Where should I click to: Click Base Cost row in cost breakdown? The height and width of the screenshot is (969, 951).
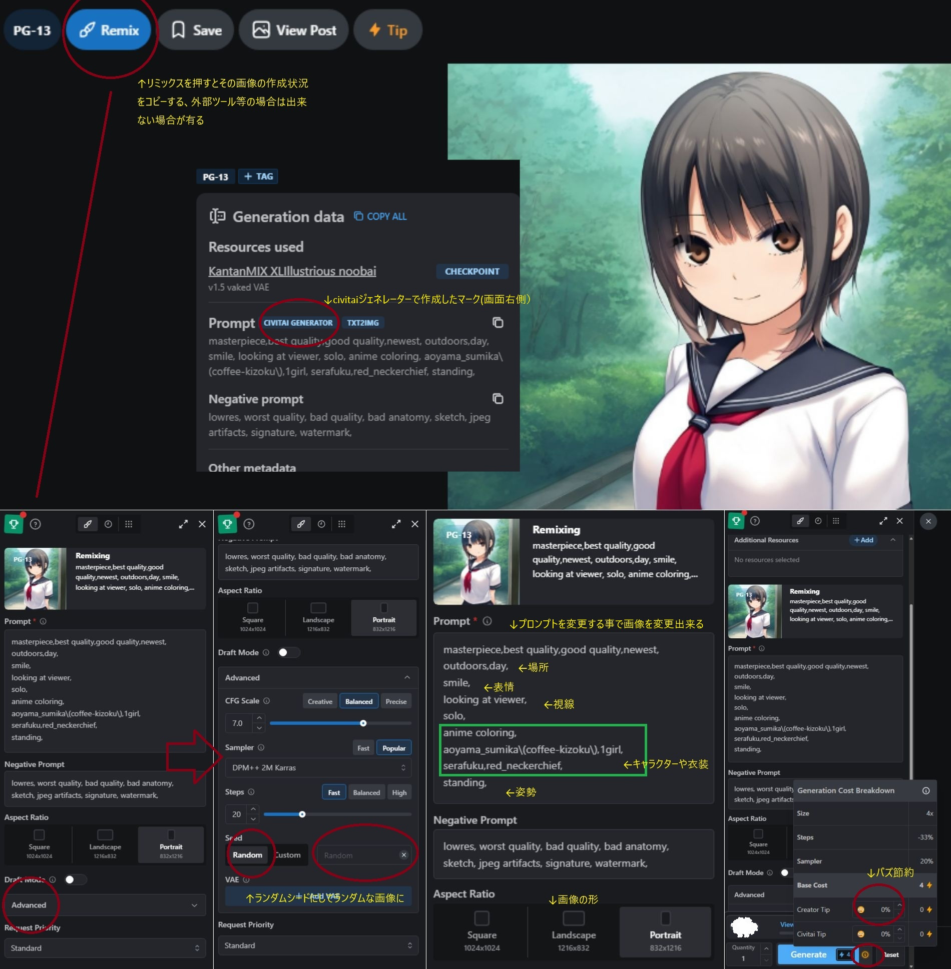864,885
